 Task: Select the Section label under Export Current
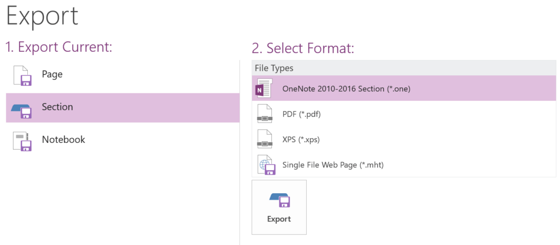pyautogui.click(x=57, y=106)
